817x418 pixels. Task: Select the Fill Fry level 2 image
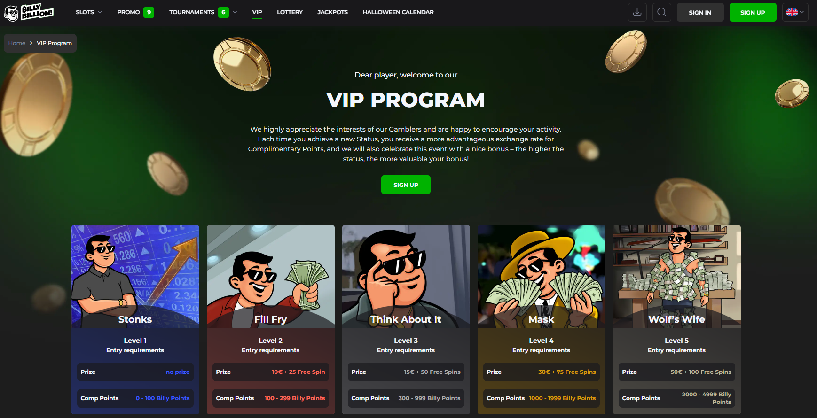[271, 277]
